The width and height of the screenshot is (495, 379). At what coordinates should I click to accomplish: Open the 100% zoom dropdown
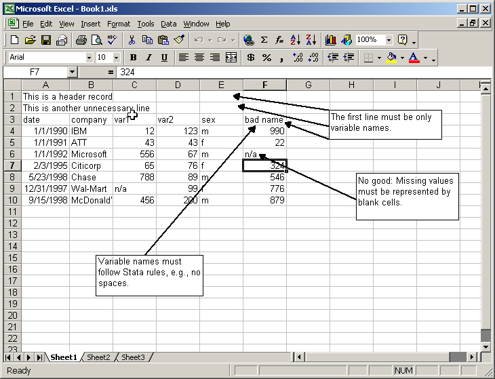click(389, 40)
